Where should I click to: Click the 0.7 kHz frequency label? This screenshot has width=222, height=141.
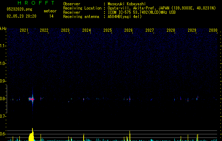3,116
